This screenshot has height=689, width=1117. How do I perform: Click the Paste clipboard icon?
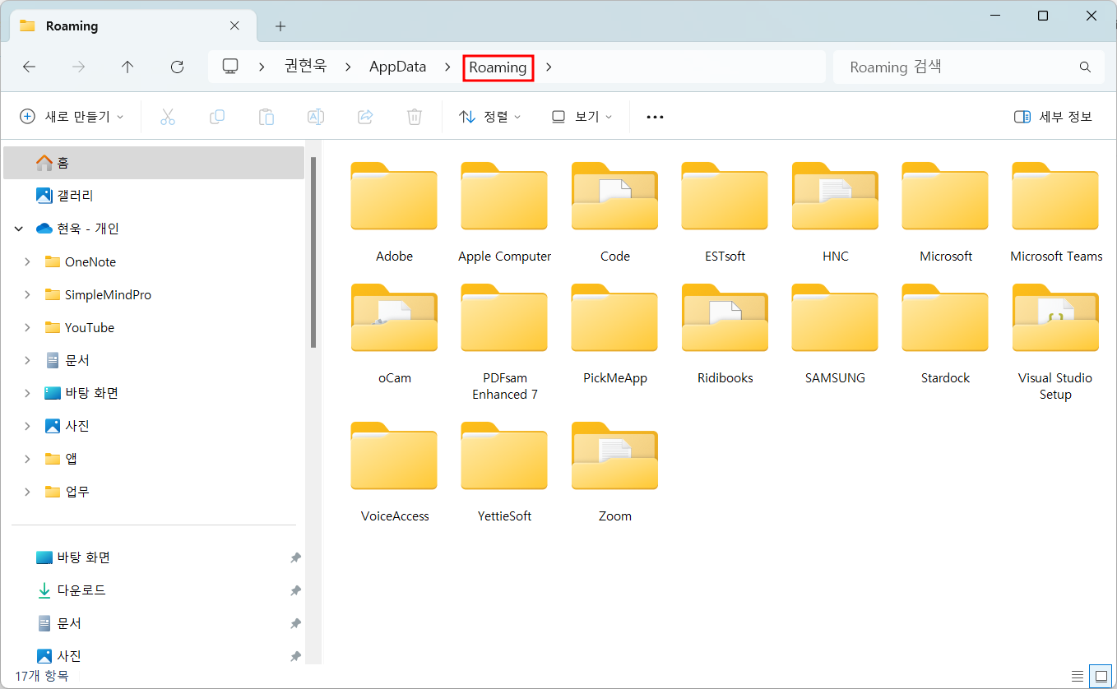click(267, 117)
